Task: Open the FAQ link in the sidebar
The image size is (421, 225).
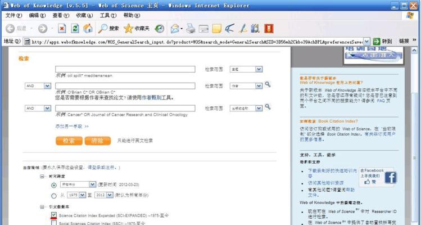Action: pyautogui.click(x=381, y=101)
